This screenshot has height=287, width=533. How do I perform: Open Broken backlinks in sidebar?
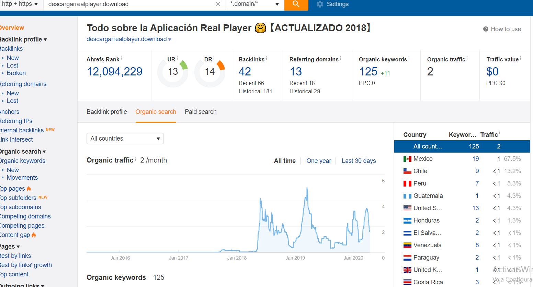pos(16,73)
